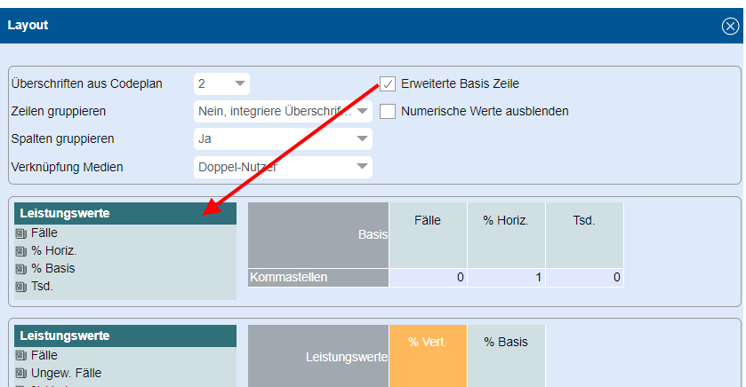This screenshot has width=746, height=387.
Task: Click the icon next to Ungew. Fälle
Action: [21, 373]
